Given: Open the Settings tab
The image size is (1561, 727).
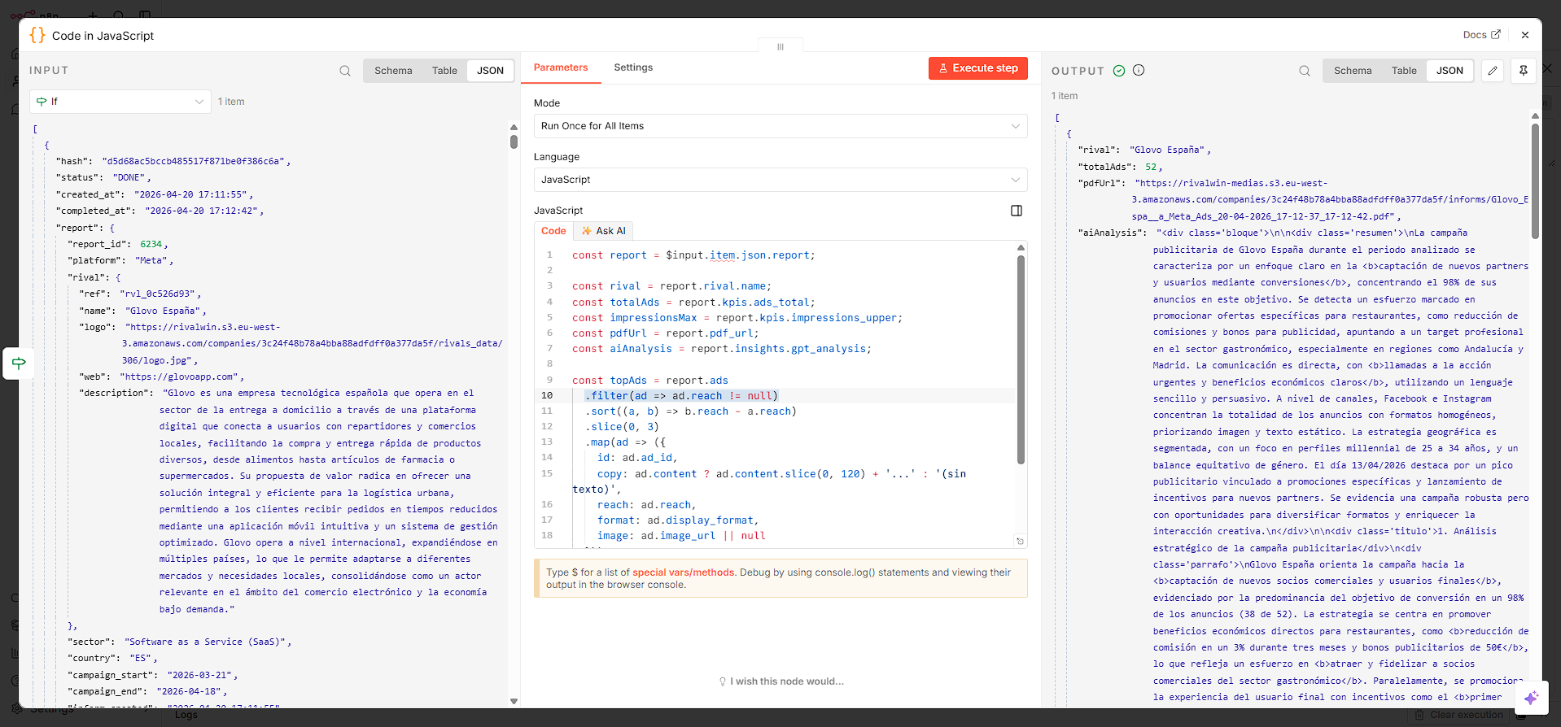Looking at the screenshot, I should (633, 67).
